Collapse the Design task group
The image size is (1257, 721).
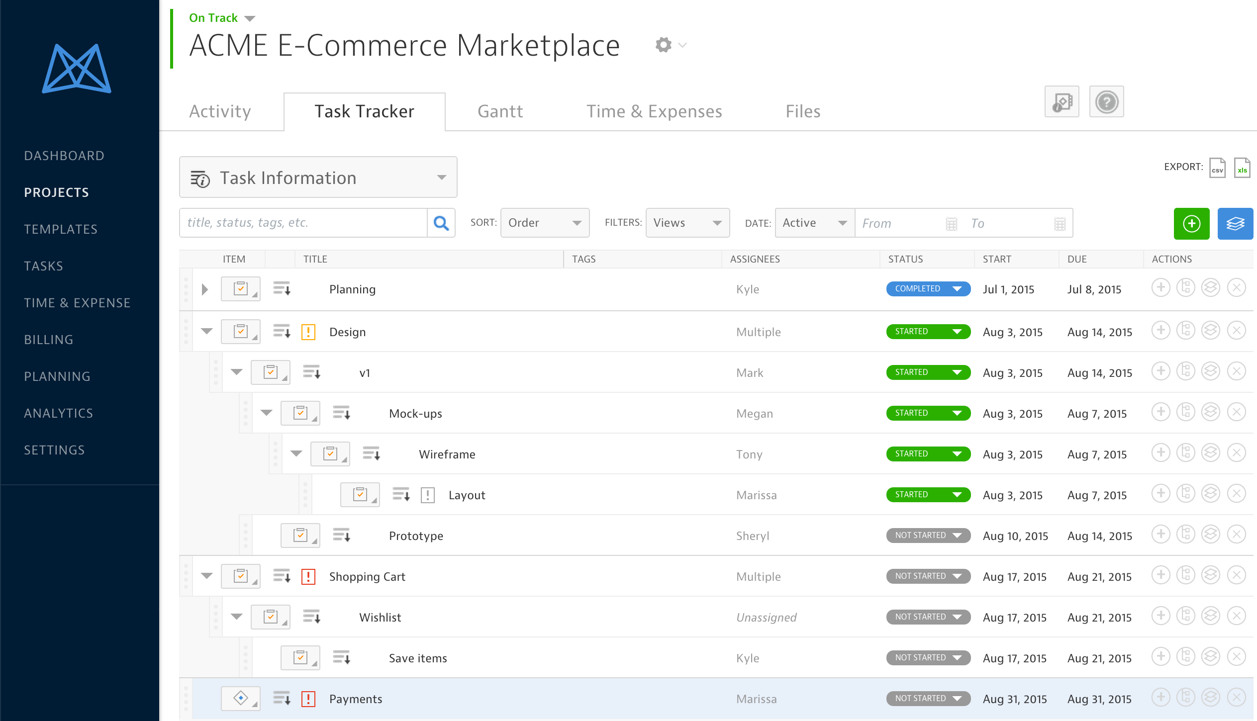click(x=206, y=331)
